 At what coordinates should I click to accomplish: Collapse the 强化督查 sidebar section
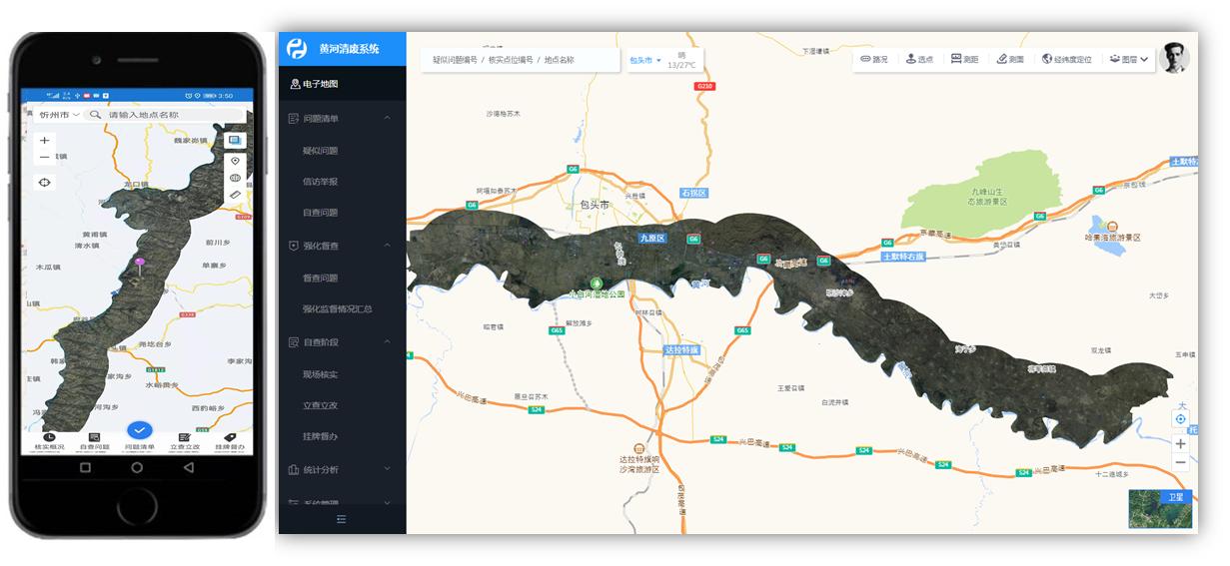[388, 246]
